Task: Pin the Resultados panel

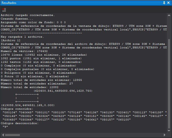Action: [x=164, y=3]
